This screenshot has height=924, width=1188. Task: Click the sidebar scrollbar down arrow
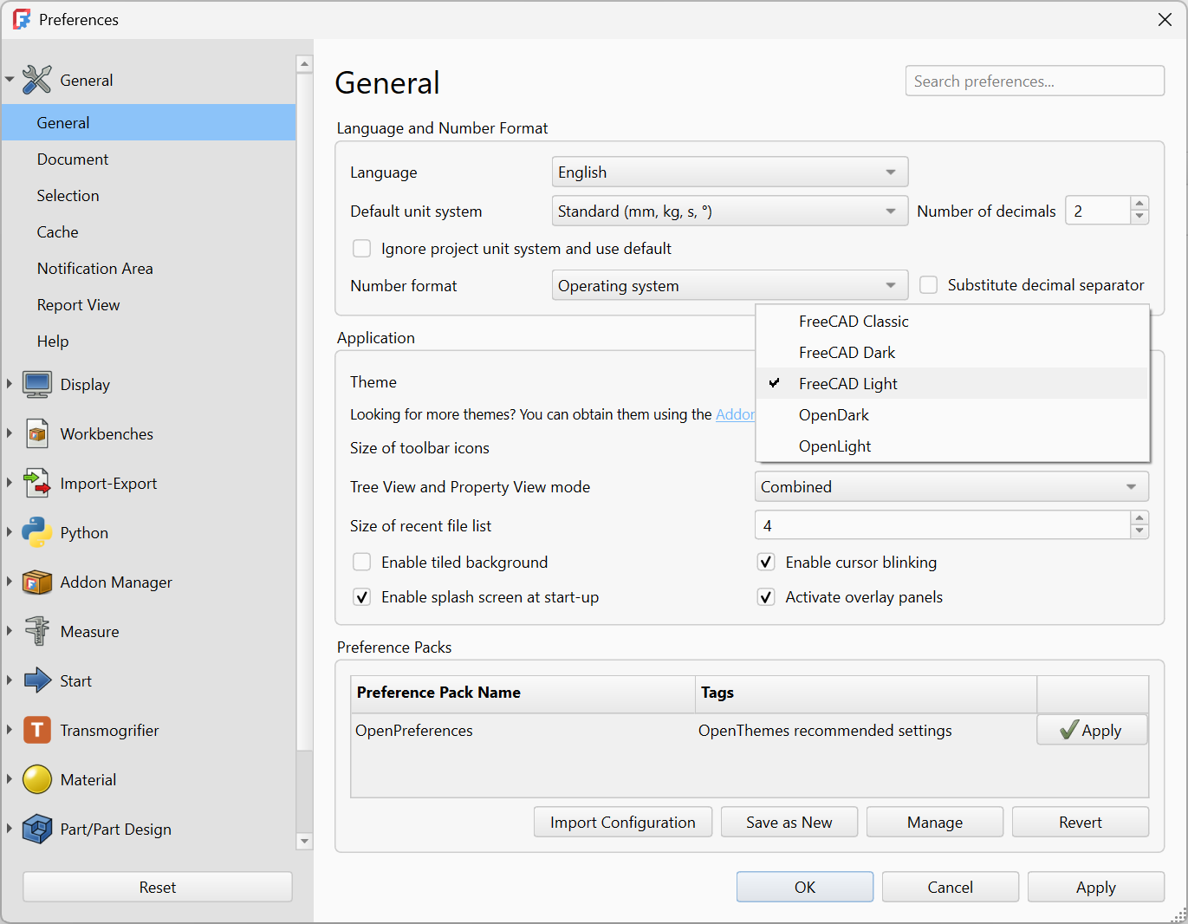pos(304,841)
